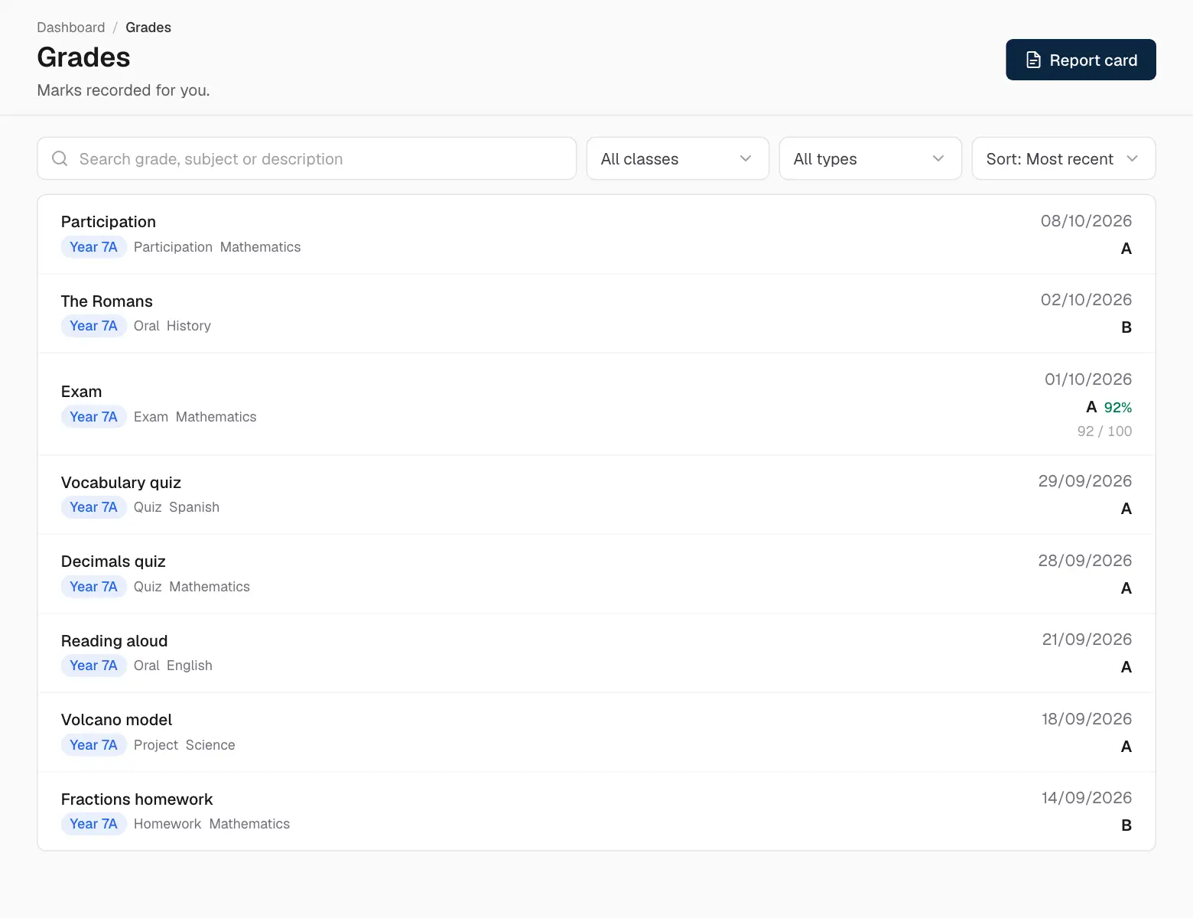Click the Marks recorded for you subtitle
The width and height of the screenshot is (1193, 918).
coord(123,90)
